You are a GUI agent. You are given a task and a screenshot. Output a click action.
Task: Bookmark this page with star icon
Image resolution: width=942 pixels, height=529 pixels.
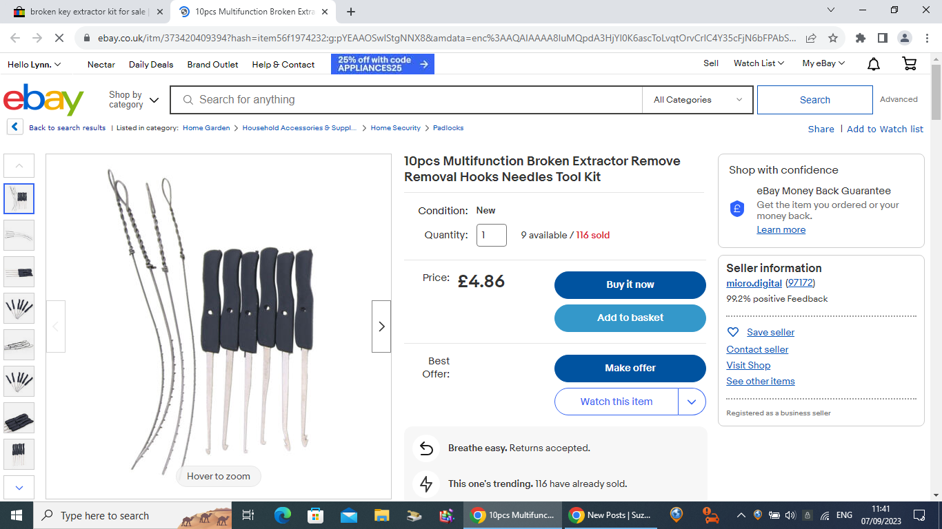[x=833, y=38]
